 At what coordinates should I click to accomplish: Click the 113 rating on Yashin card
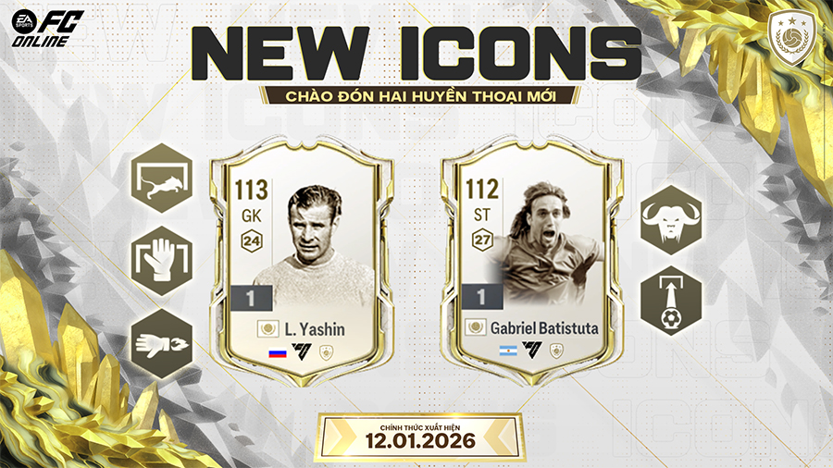[251, 190]
